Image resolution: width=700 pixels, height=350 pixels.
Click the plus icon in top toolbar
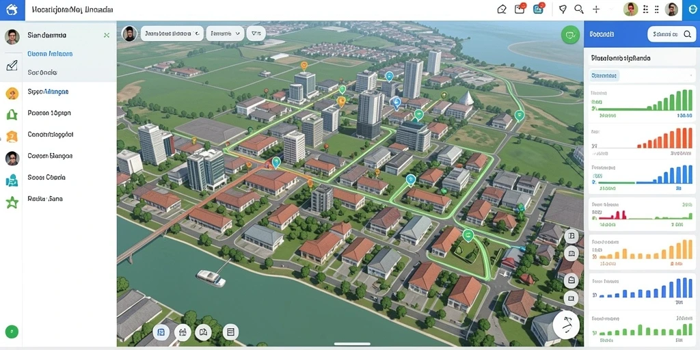[596, 10]
